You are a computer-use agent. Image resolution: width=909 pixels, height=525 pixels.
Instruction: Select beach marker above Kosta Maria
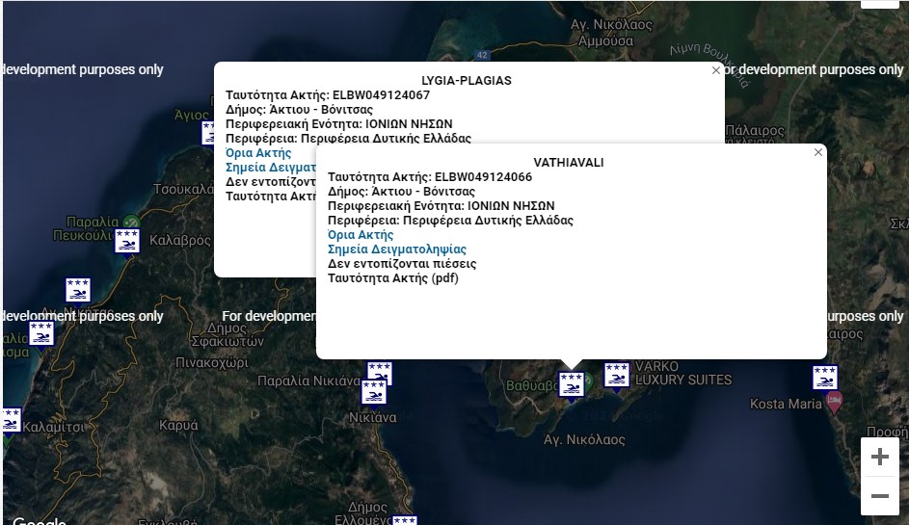824,378
